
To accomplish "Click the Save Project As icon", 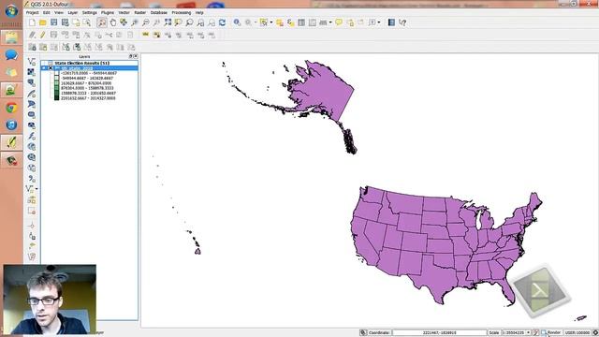I will (65, 22).
